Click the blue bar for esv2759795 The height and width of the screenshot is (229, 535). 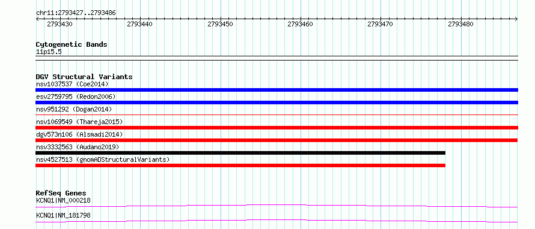click(x=277, y=103)
